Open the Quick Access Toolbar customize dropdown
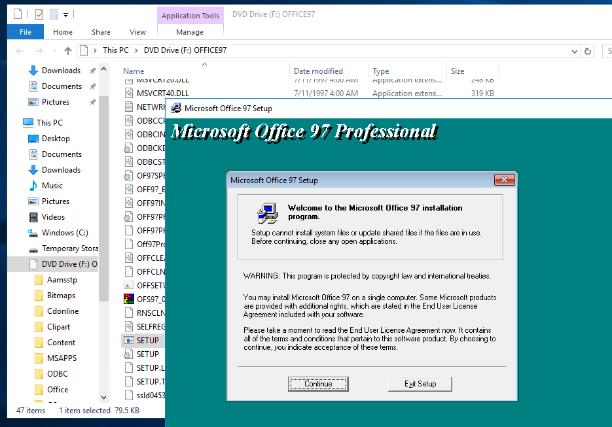612x427 pixels. 66,15
